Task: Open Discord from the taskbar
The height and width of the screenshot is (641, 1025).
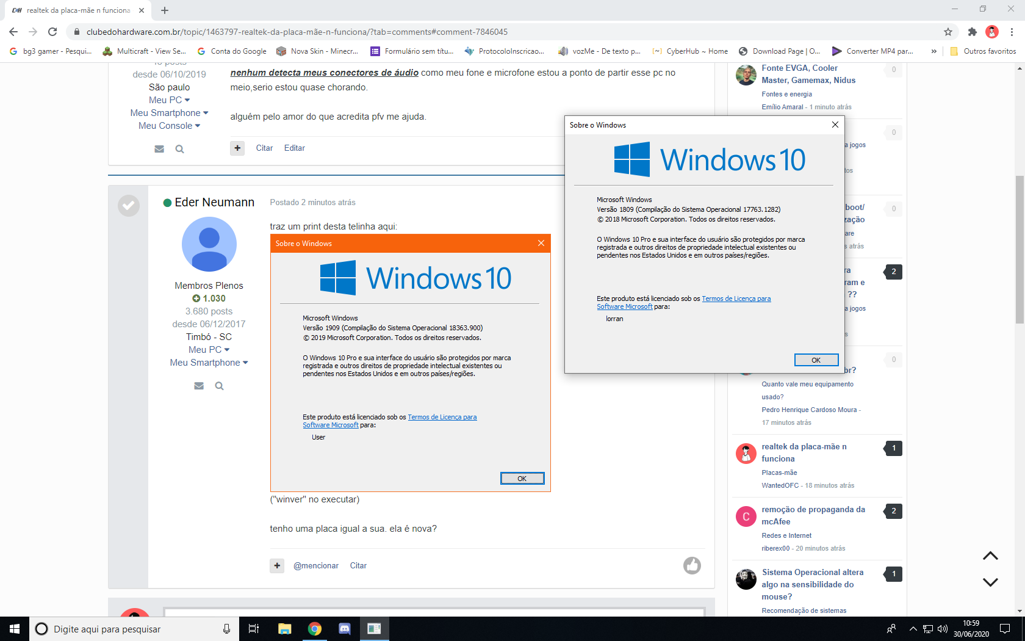Action: [344, 629]
